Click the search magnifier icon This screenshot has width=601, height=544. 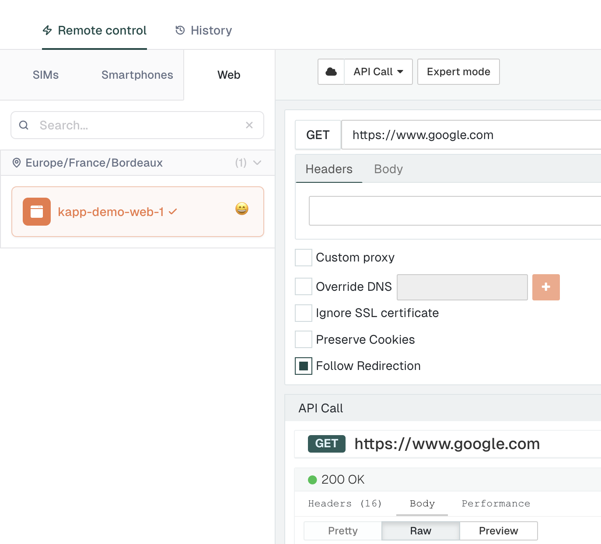point(24,126)
